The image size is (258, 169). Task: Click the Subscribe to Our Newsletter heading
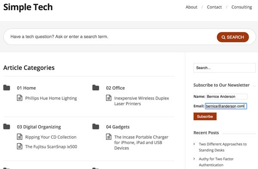221,85
